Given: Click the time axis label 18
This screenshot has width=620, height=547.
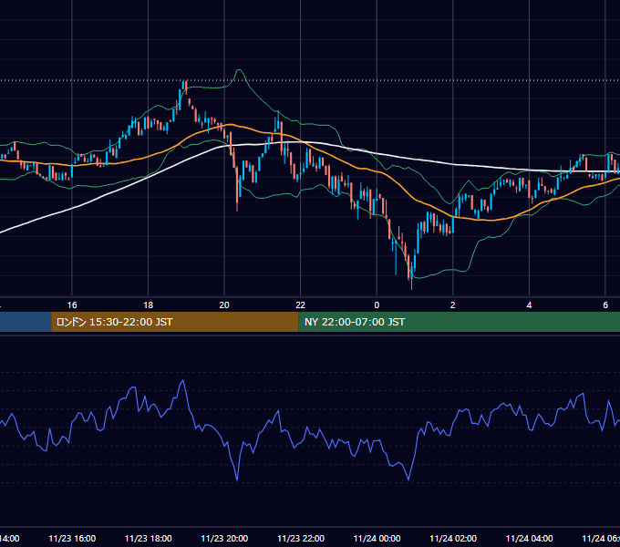Looking at the screenshot, I should coord(149,305).
